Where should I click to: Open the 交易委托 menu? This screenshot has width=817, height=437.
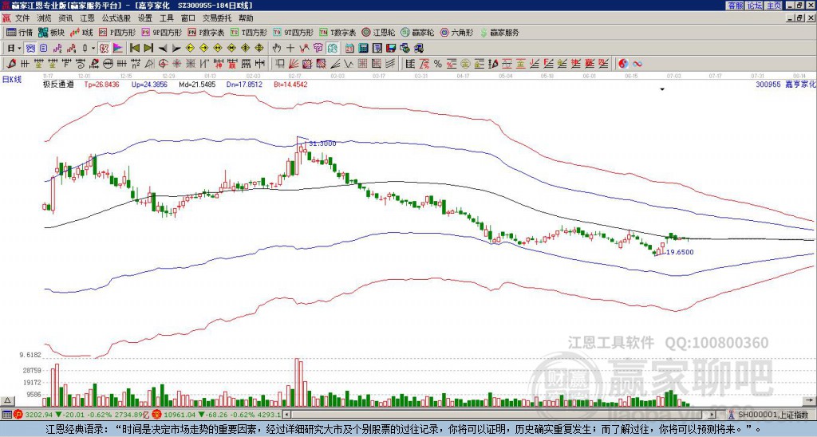pos(217,18)
